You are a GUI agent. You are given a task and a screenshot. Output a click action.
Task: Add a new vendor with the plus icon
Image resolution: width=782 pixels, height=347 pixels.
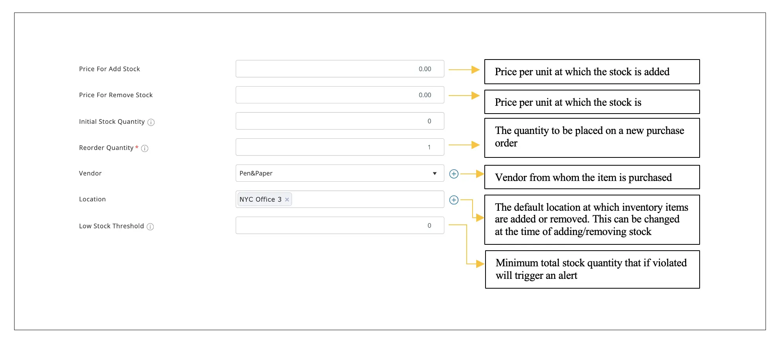click(x=454, y=174)
